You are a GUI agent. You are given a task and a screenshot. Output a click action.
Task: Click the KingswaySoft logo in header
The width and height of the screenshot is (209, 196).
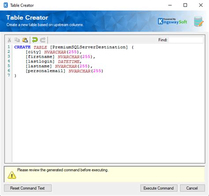pos(172,21)
